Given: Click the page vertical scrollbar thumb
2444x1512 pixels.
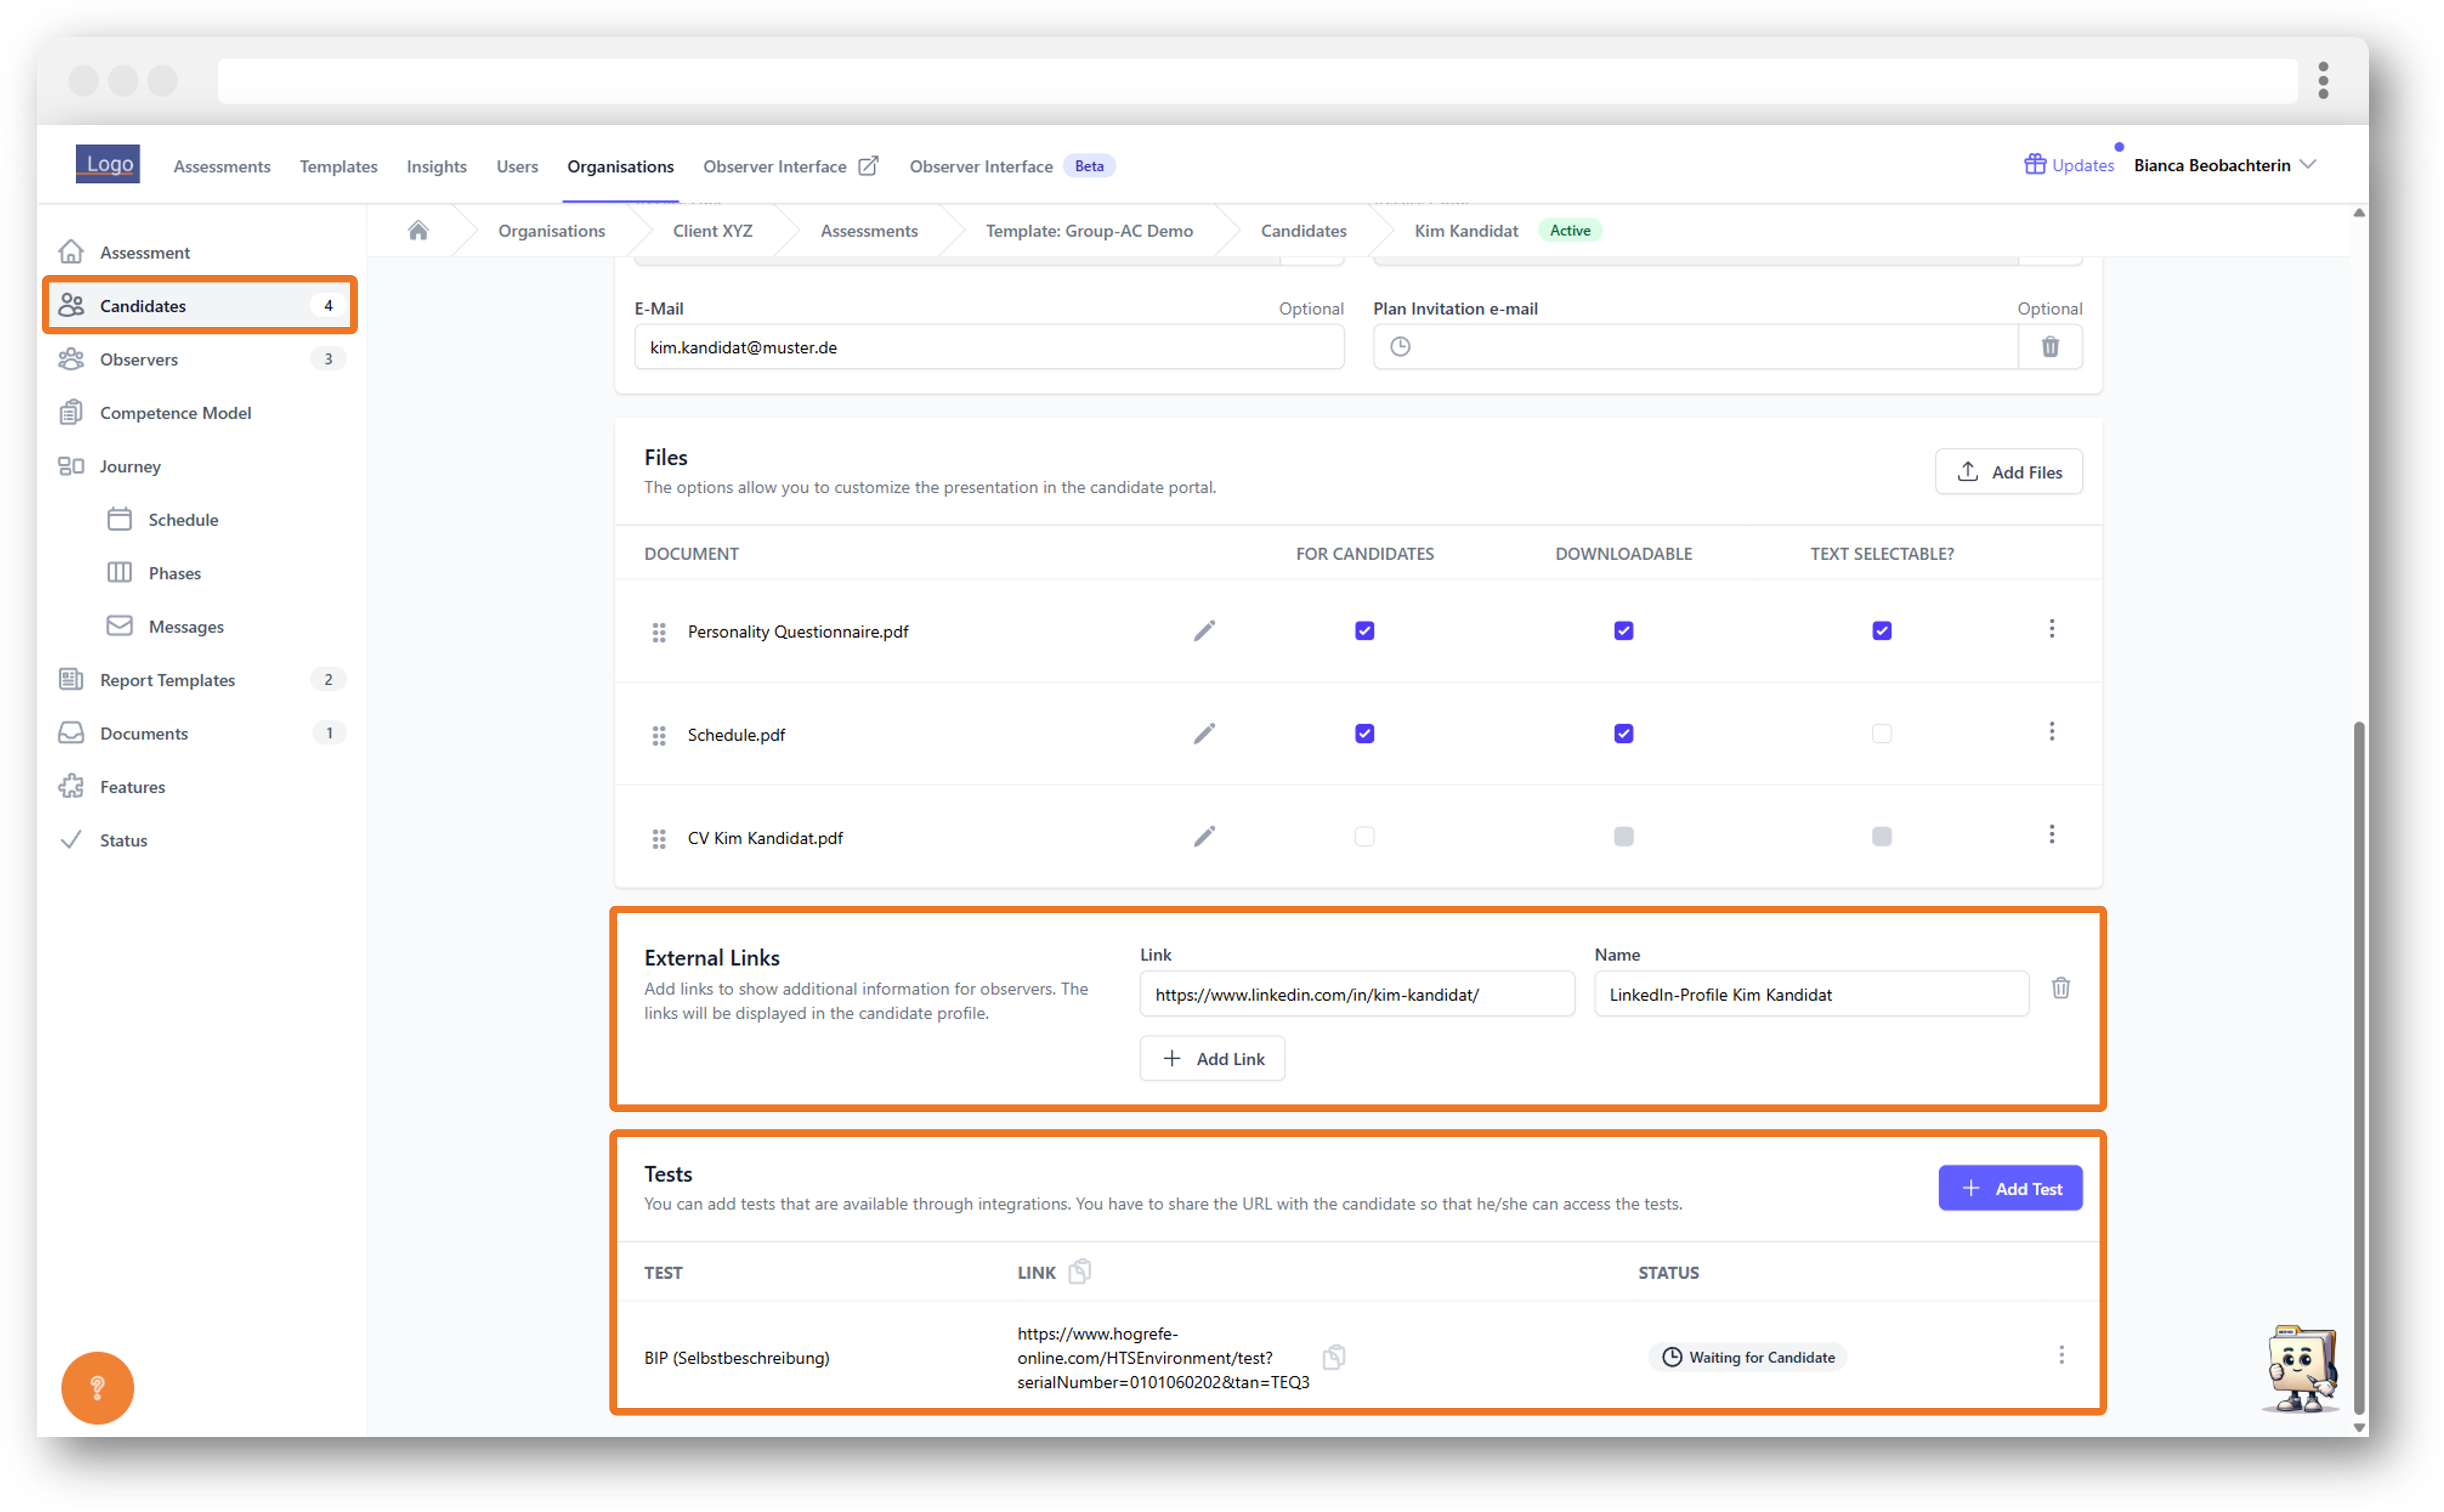Looking at the screenshot, I should 2358,1068.
